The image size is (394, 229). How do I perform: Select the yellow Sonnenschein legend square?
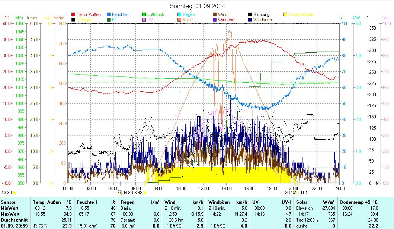coord(285,14)
